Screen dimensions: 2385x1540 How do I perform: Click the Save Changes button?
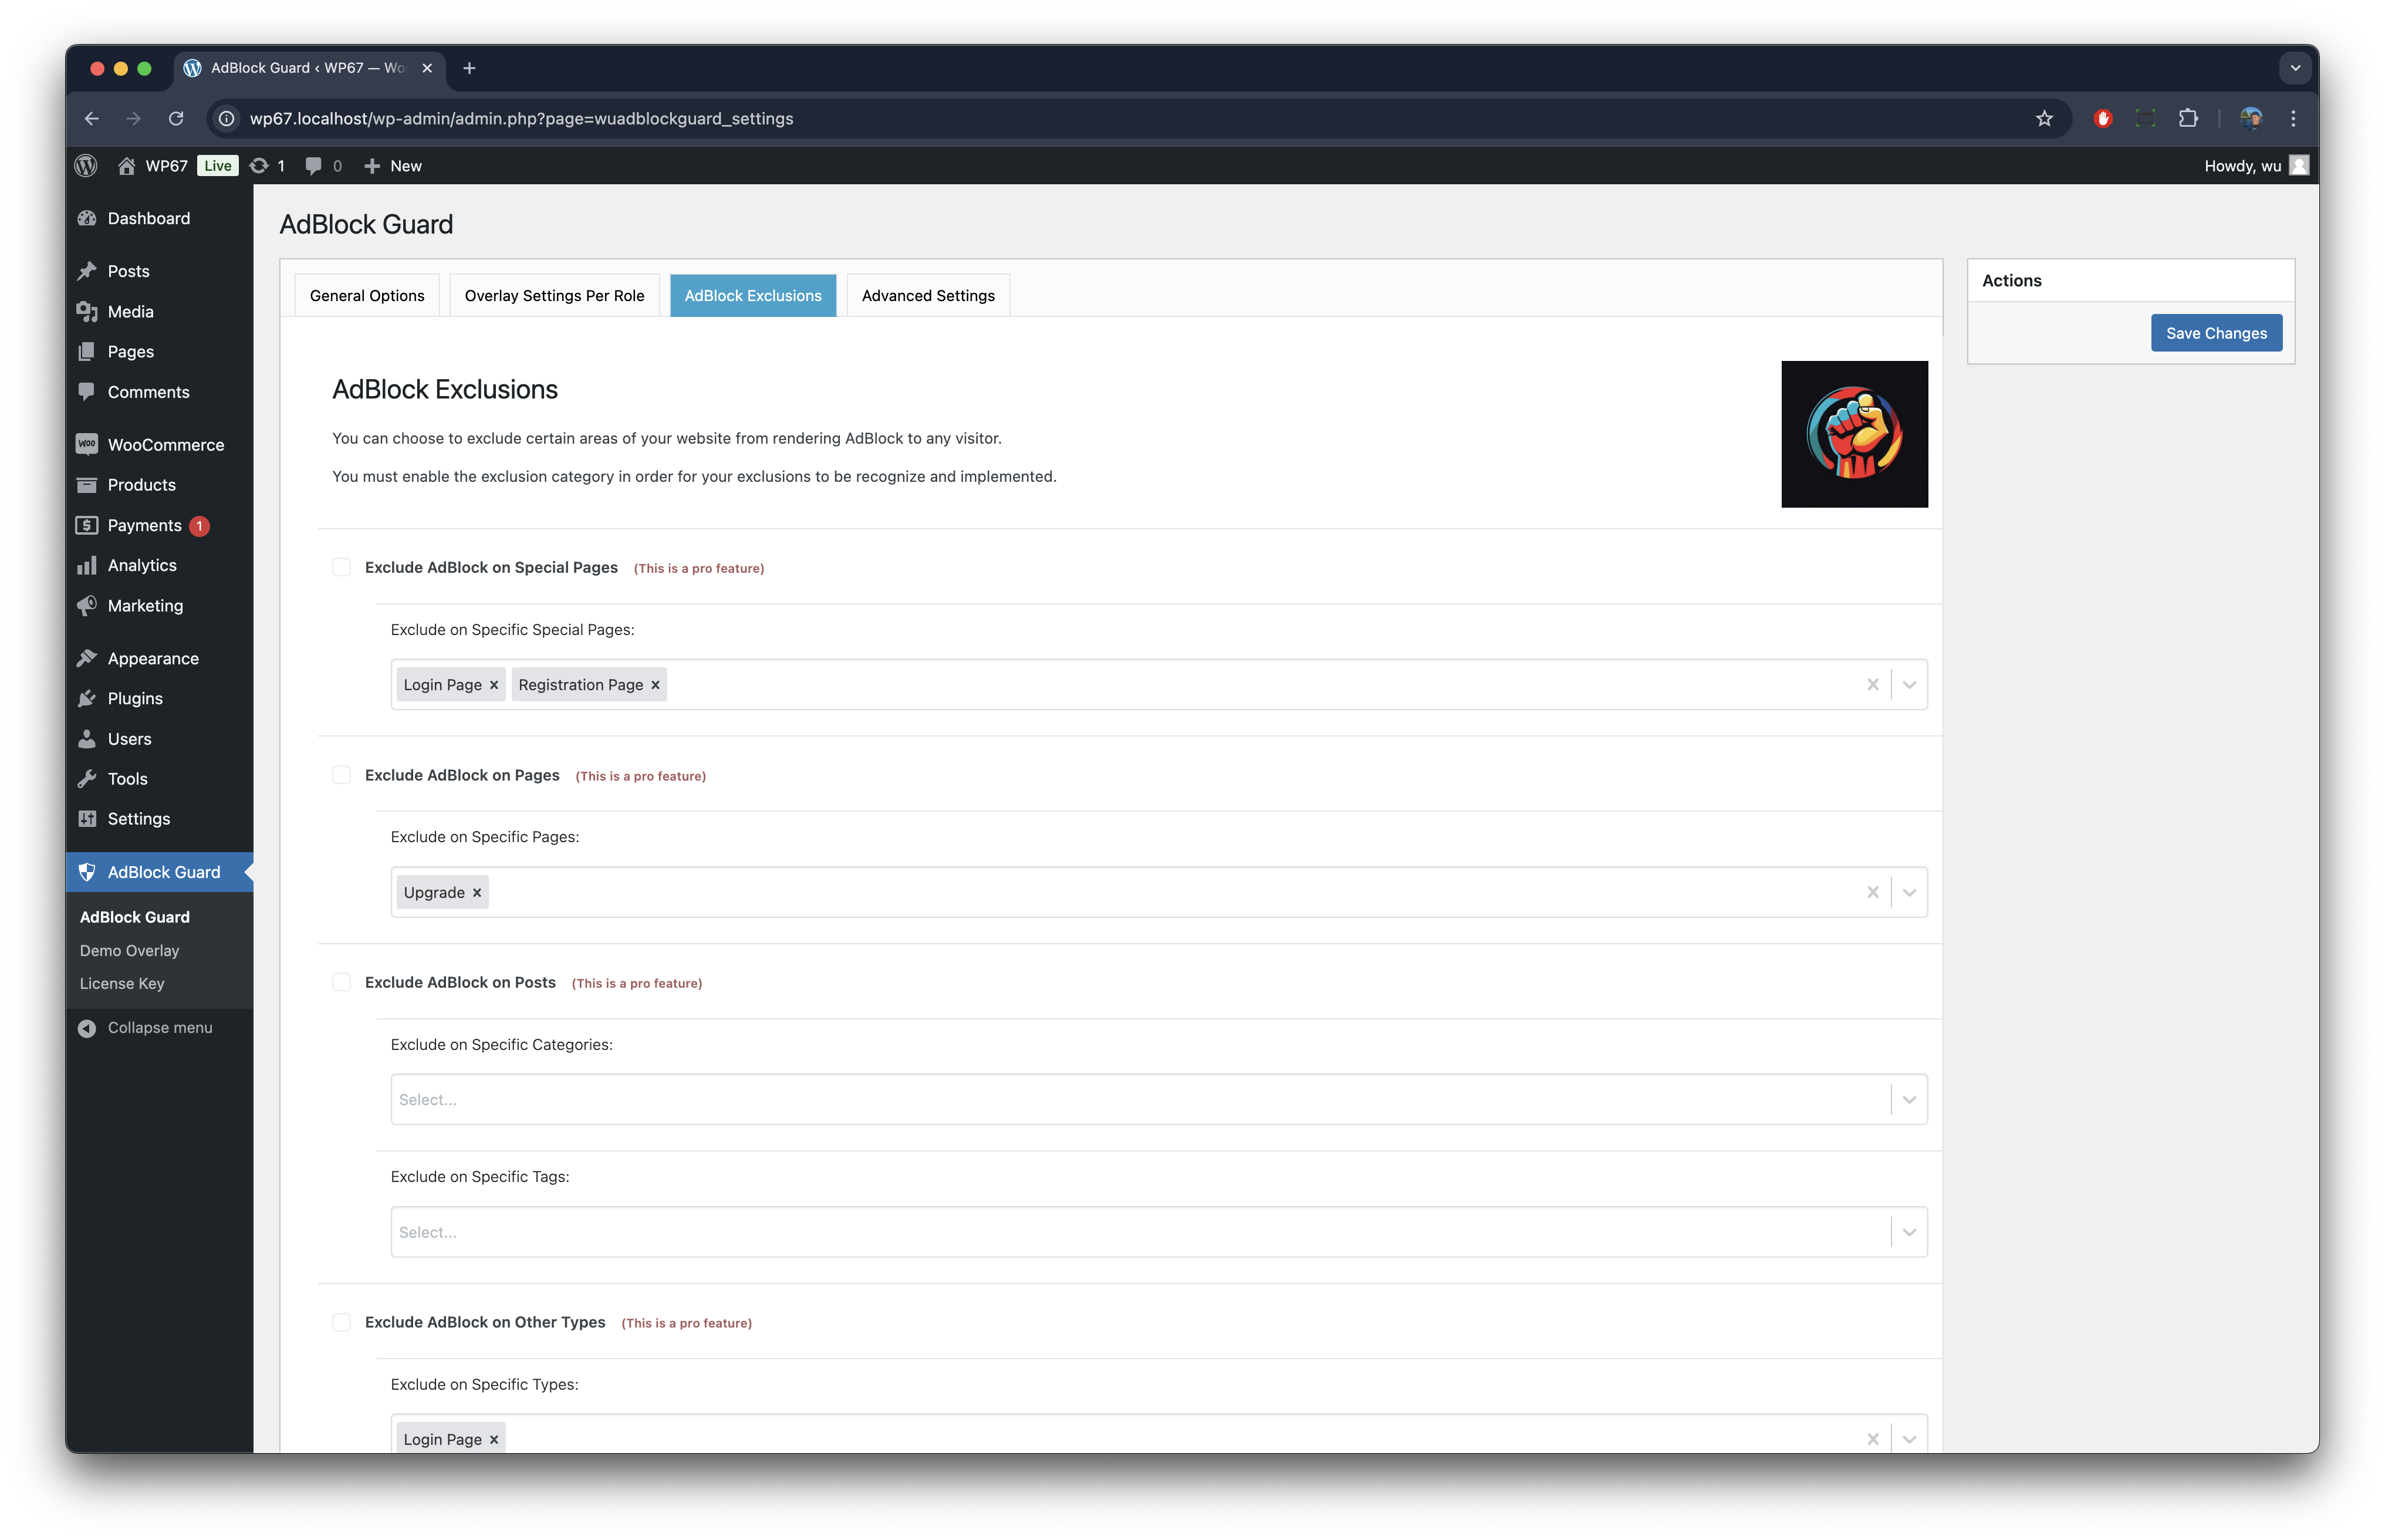2216,333
